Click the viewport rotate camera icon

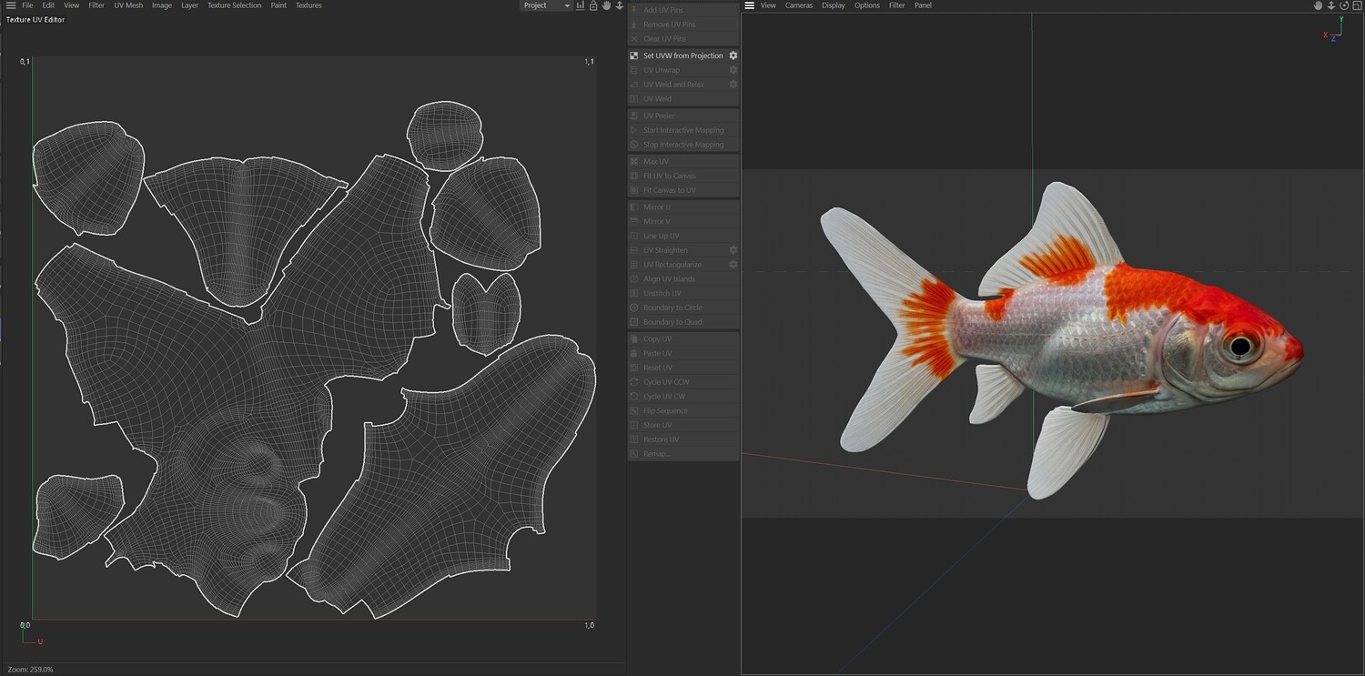click(1344, 5)
